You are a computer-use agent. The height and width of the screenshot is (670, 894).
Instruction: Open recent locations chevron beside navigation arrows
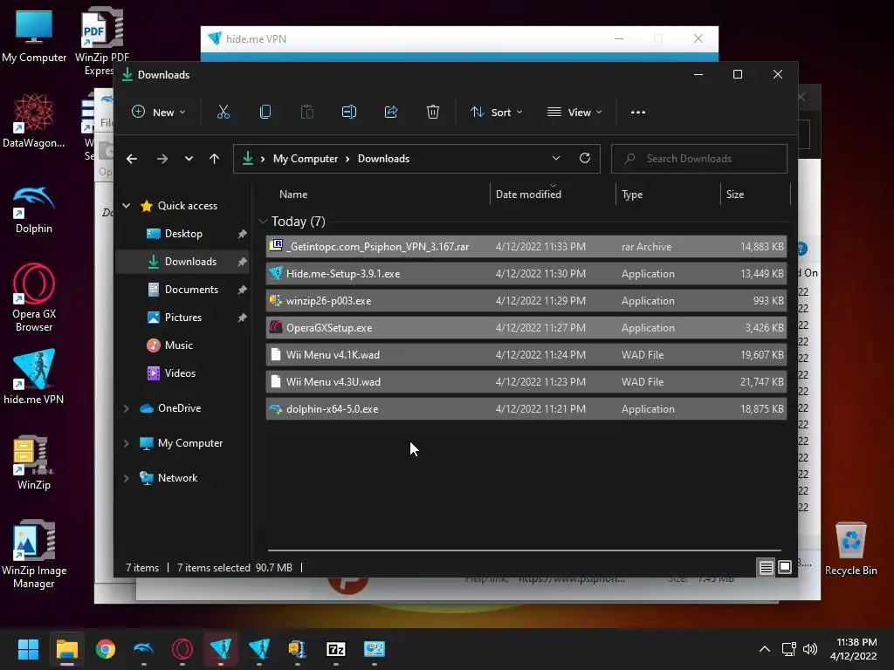coord(189,159)
